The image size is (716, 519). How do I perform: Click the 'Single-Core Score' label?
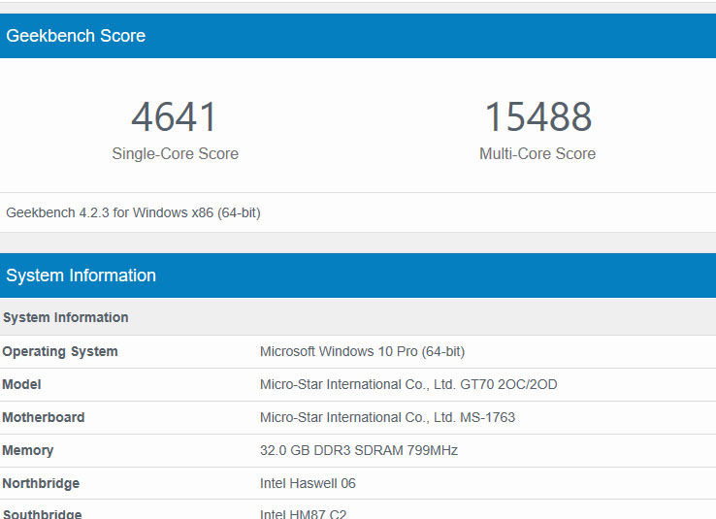pyautogui.click(x=176, y=153)
